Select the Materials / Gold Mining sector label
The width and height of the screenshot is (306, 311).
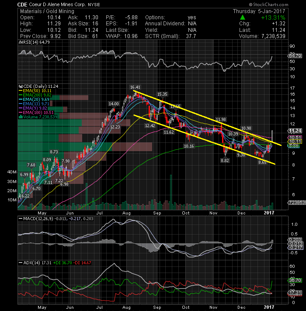pyautogui.click(x=47, y=11)
